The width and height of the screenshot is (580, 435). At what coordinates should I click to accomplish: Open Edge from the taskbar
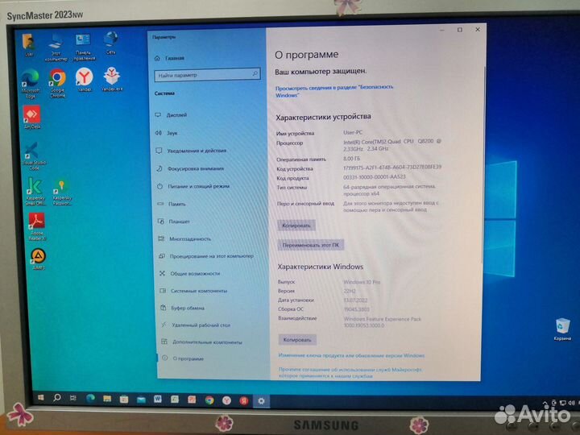[90, 399]
